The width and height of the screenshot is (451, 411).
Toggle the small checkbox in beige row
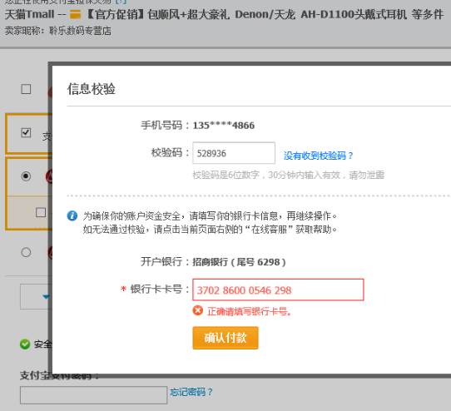41,212
